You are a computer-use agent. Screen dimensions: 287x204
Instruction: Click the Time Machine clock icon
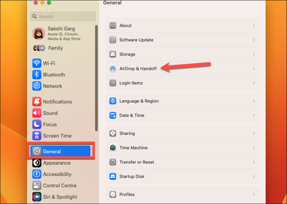point(113,148)
